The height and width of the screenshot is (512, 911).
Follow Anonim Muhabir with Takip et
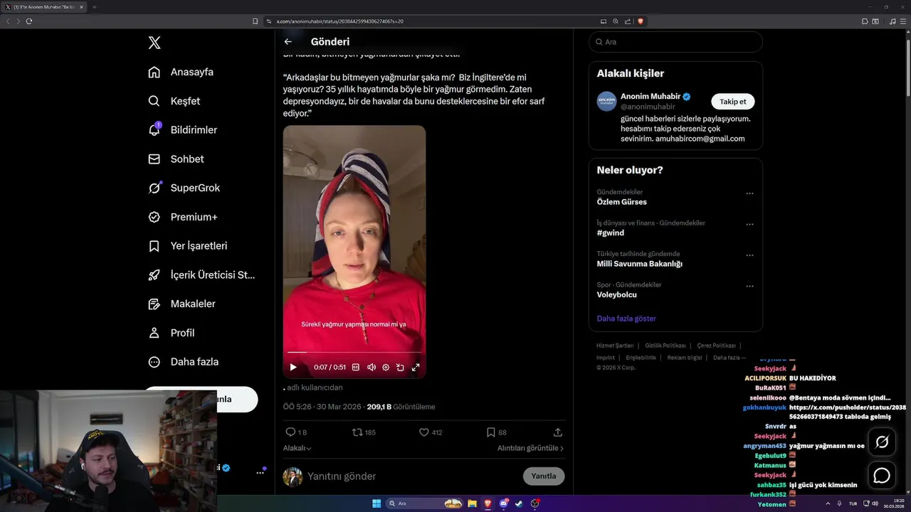pos(733,102)
